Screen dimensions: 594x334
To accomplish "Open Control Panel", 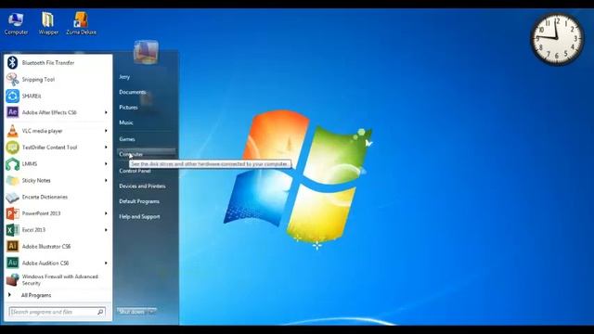I will tap(135, 171).
